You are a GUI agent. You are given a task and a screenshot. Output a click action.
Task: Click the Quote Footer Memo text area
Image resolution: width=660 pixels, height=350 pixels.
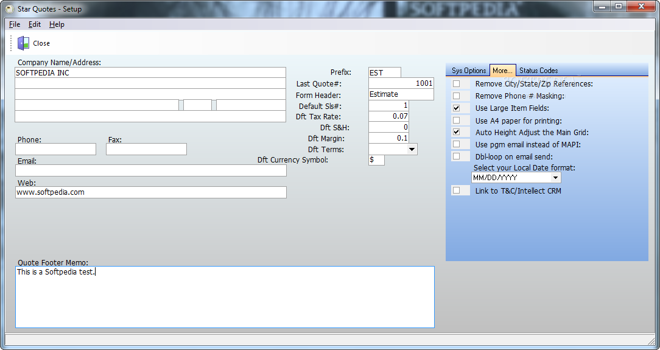(x=225, y=297)
